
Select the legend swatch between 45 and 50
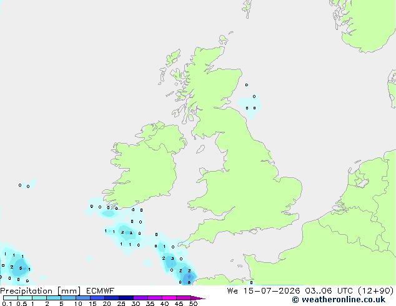pyautogui.click(x=184, y=298)
